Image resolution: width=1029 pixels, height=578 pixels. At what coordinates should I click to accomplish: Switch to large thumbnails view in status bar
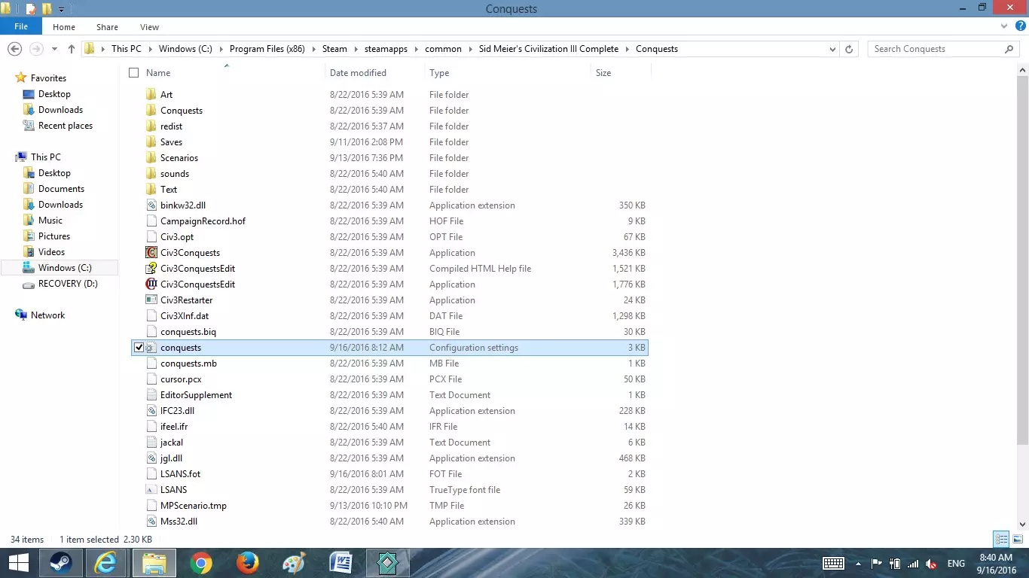click(x=1018, y=539)
